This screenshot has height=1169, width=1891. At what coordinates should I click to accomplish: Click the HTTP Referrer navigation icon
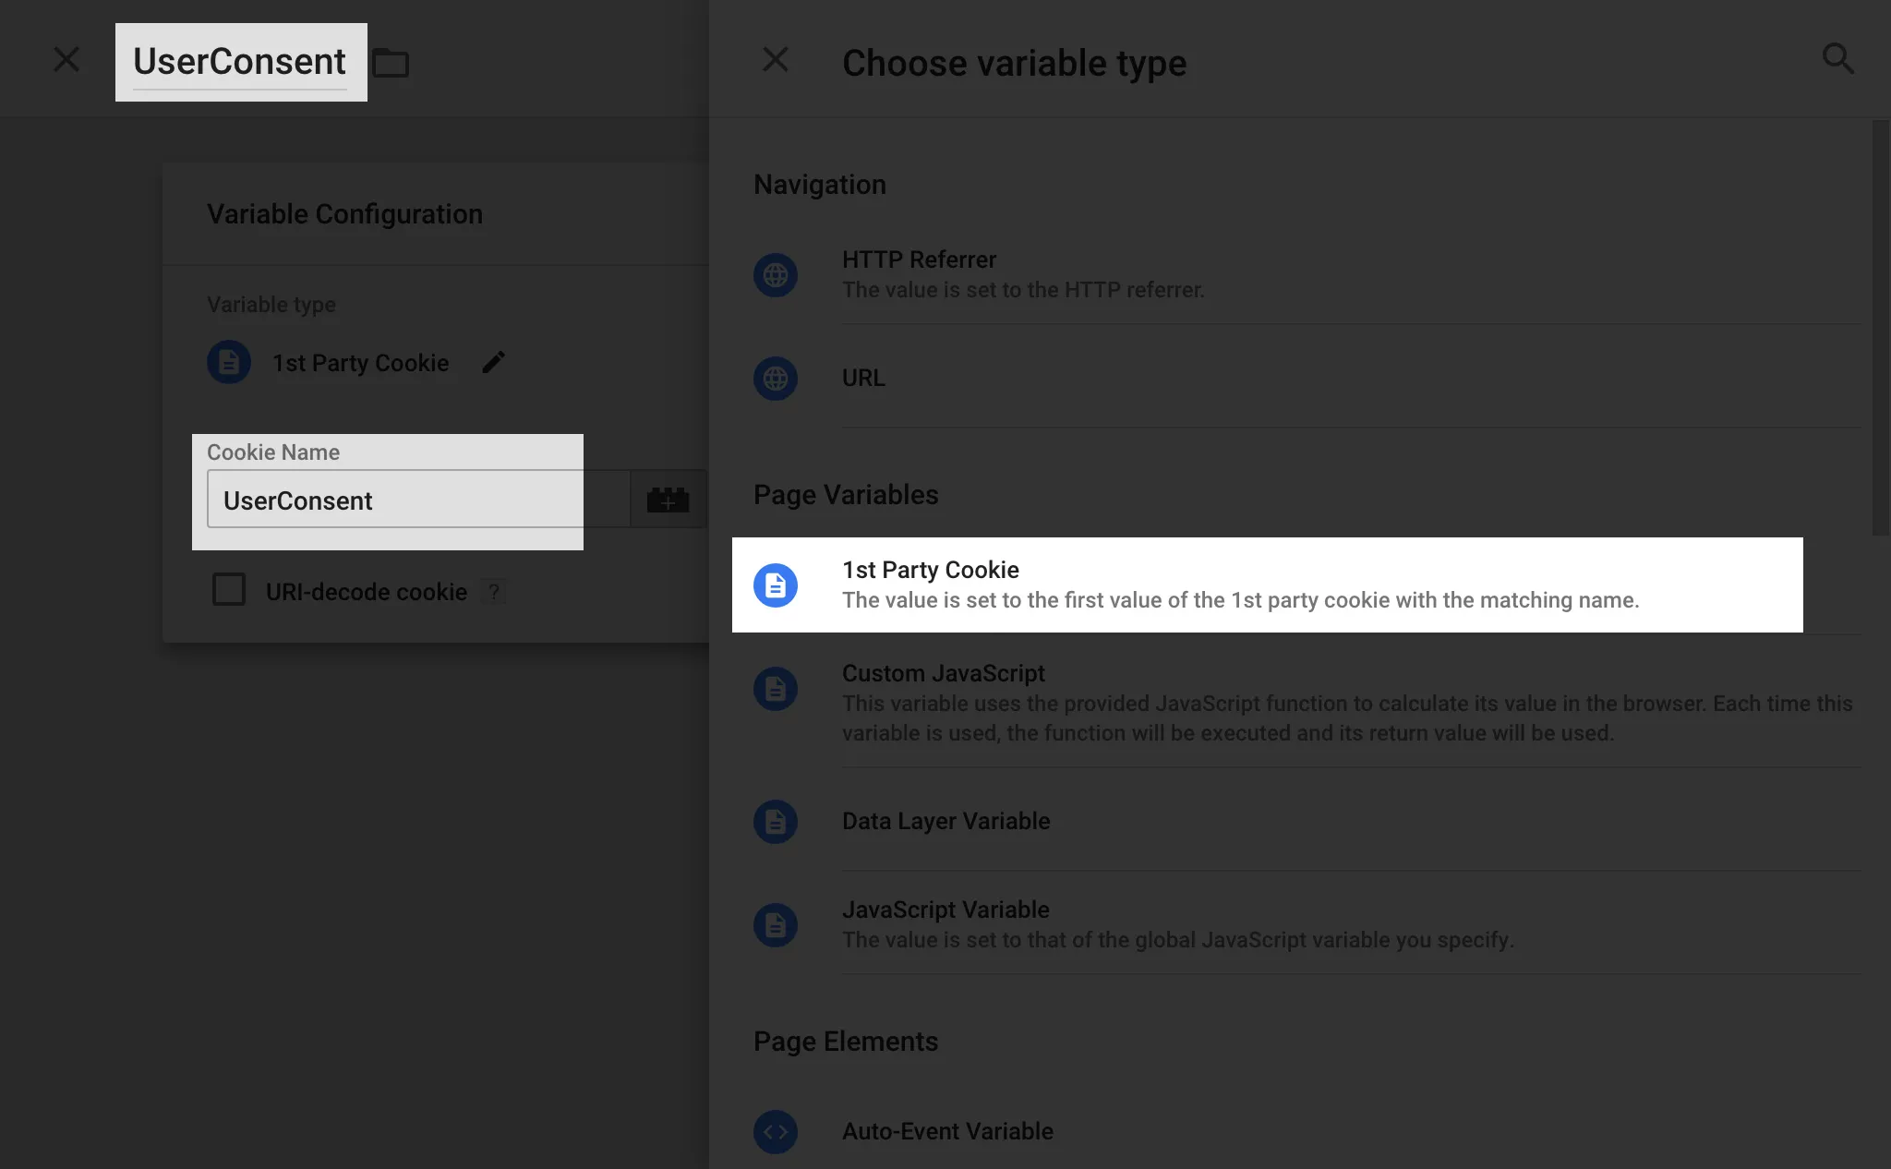[776, 274]
